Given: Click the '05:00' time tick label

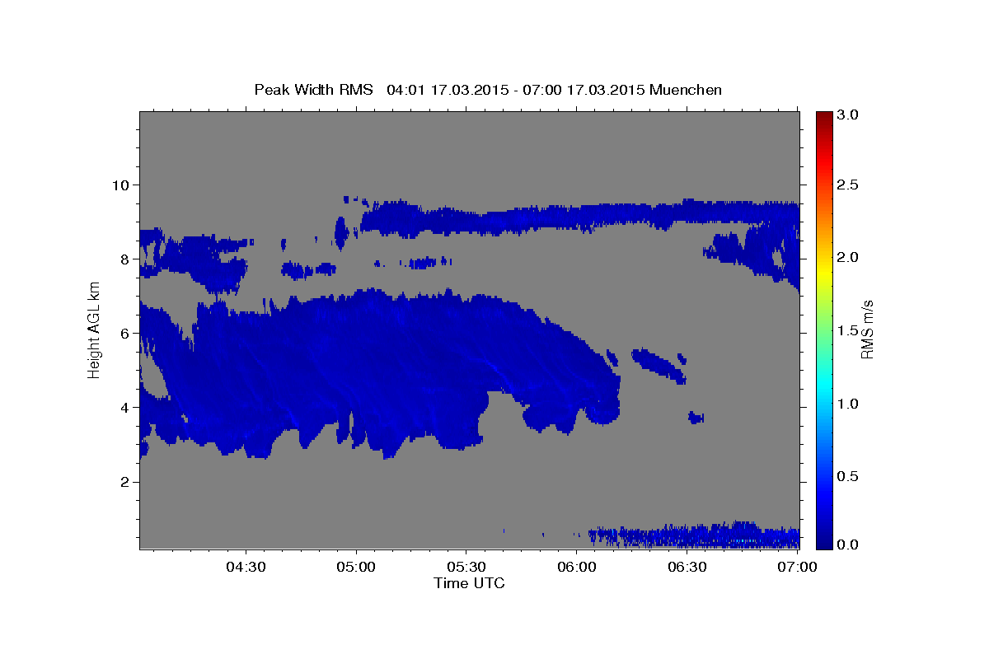Looking at the screenshot, I should pyautogui.click(x=357, y=568).
